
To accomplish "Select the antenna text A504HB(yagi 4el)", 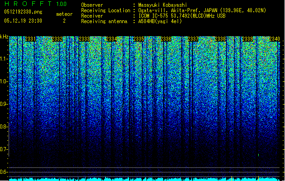I will [160, 21].
